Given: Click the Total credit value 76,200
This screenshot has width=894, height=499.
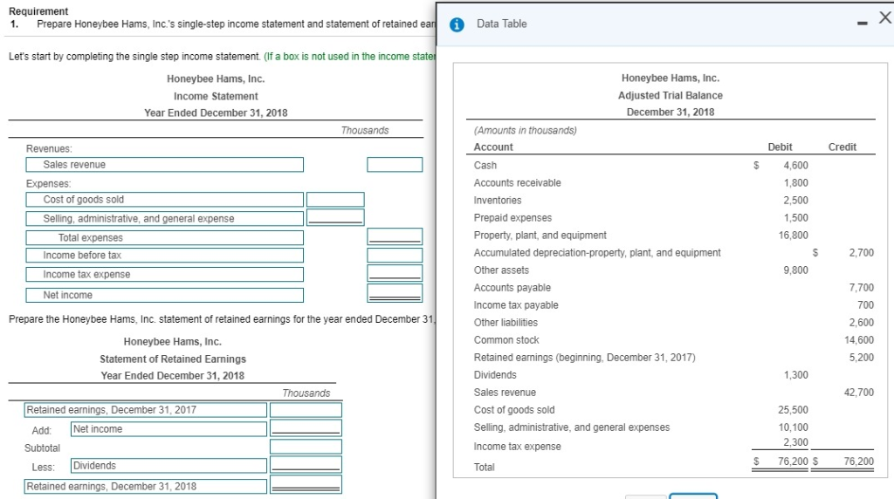Looking at the screenshot, I should 859,461.
